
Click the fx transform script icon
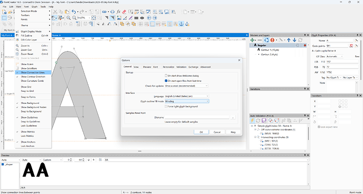pos(118,12)
